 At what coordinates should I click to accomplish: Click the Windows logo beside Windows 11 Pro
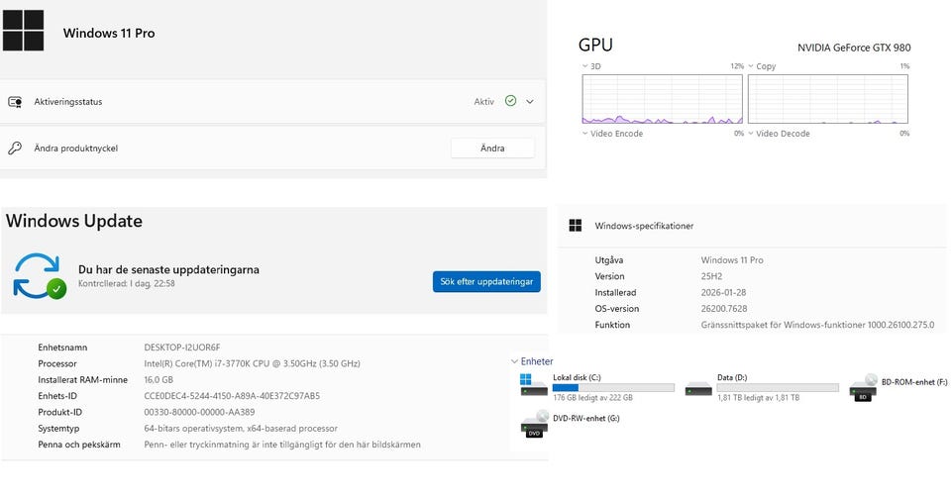[23, 31]
